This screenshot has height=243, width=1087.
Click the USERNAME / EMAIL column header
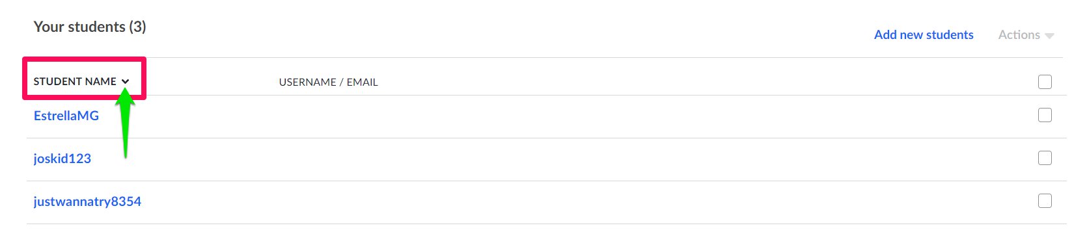coord(328,82)
